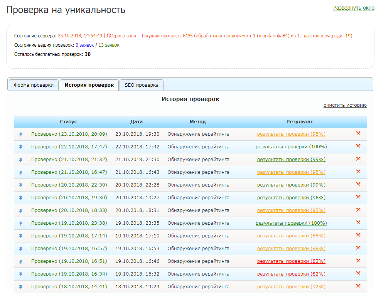The image size is (376, 296).
Task: Open 99% results for 20.10.2018, 22:28
Action: coord(291,185)
